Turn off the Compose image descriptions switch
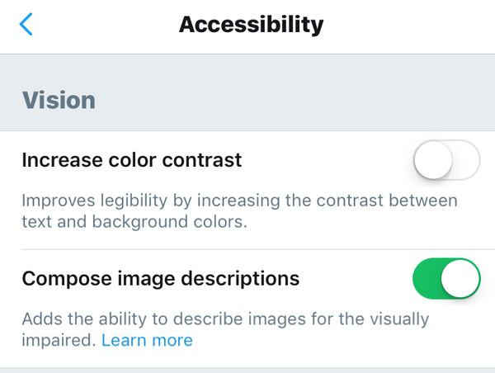Viewport: 495px width, 373px height. [446, 279]
